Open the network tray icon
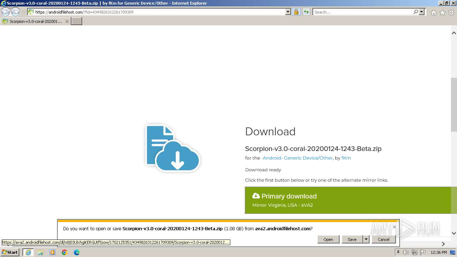The image size is (457, 257). pyautogui.click(x=415, y=252)
